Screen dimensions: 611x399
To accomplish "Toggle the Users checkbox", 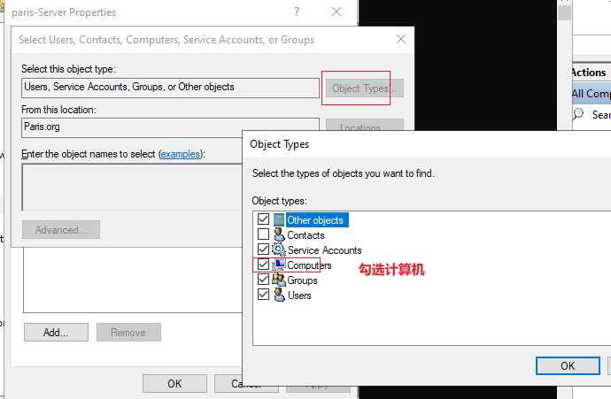I will click(263, 295).
